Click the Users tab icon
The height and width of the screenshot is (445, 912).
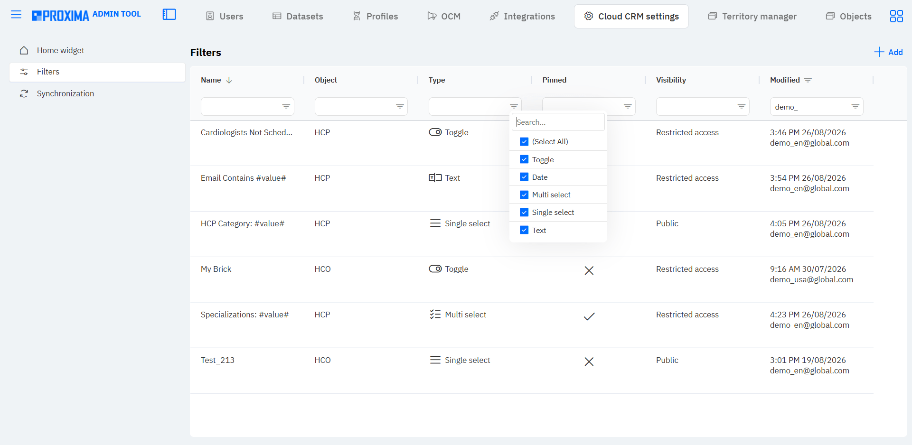tap(210, 16)
